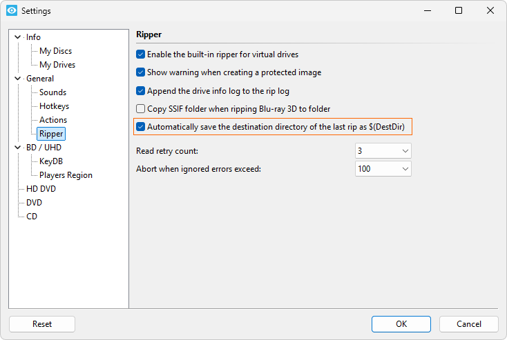Collapse the General tree node
The width and height of the screenshot is (507, 340).
(18, 79)
